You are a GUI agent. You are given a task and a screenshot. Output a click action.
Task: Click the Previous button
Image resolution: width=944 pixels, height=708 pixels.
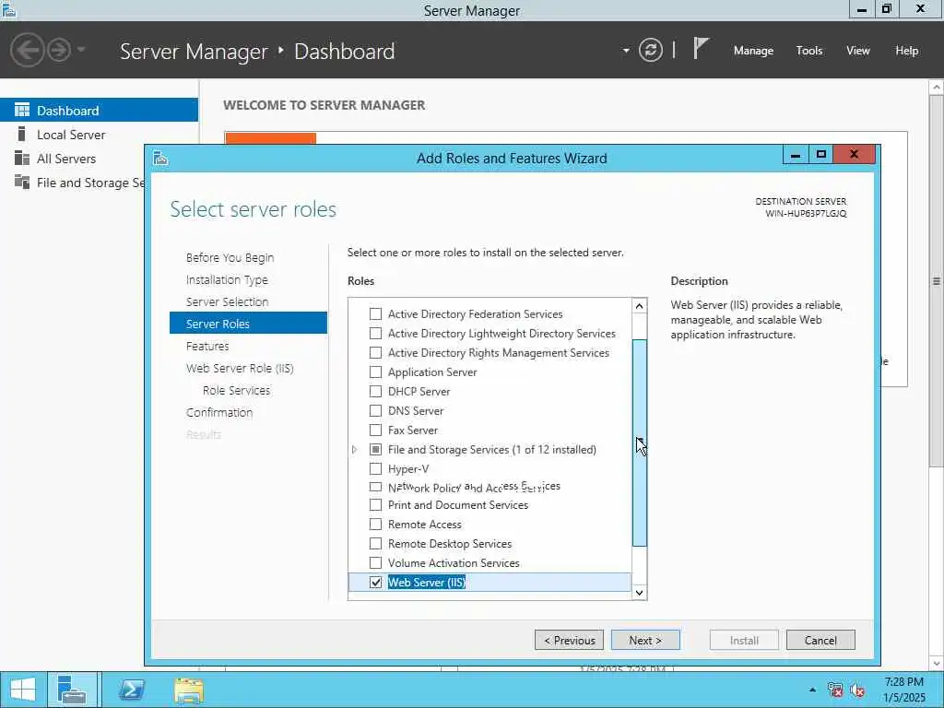569,640
